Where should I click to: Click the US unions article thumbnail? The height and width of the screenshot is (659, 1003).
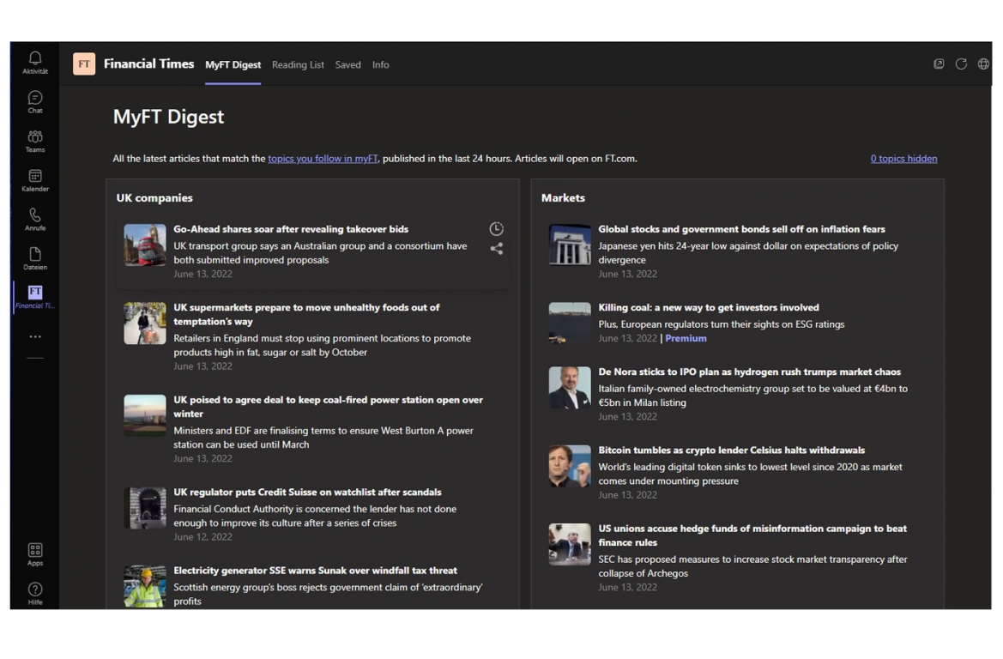click(570, 544)
